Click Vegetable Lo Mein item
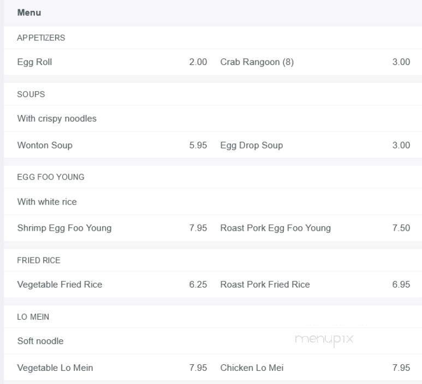 pos(55,368)
